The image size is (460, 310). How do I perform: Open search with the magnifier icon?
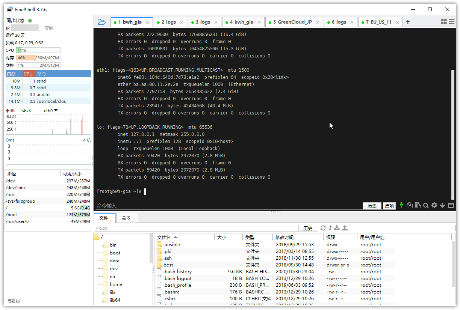tap(426, 205)
